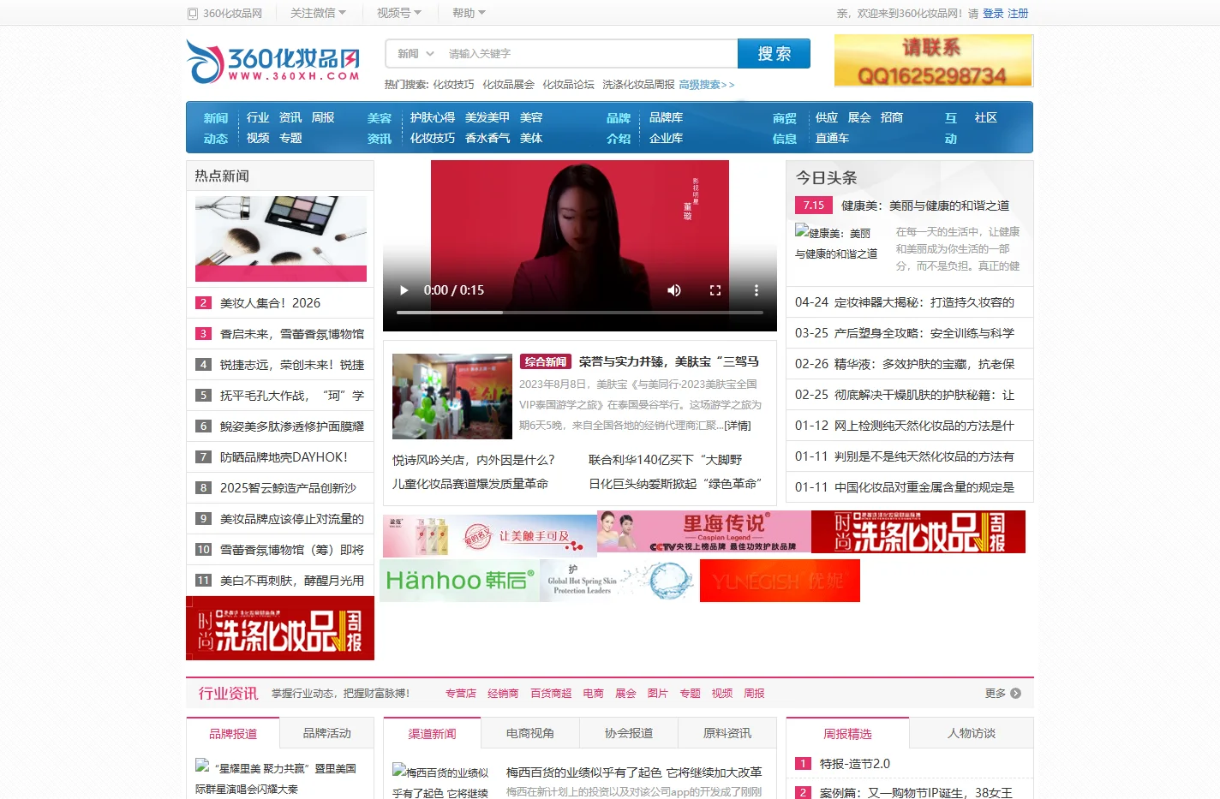Click the [详细] details link
The image size is (1220, 799).
(738, 426)
